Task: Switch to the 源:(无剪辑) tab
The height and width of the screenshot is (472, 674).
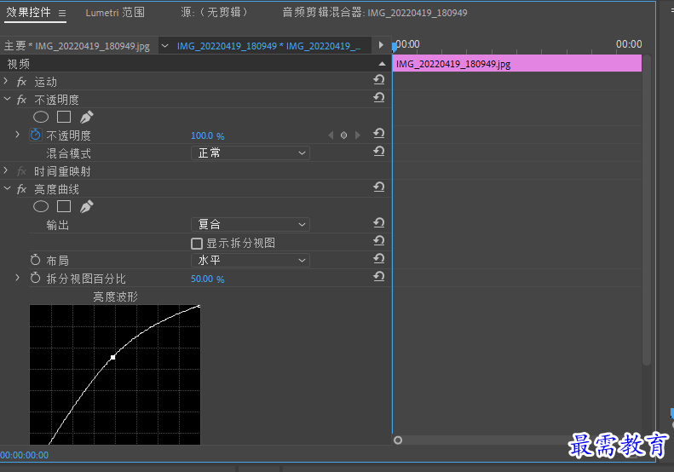Action: [x=214, y=13]
